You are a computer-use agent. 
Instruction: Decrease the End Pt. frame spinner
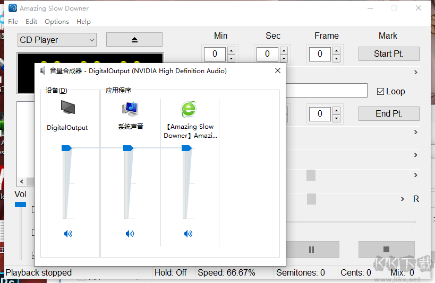click(x=337, y=118)
